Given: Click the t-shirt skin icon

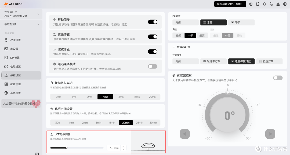Looking at the screenshot, I should 258,4.
